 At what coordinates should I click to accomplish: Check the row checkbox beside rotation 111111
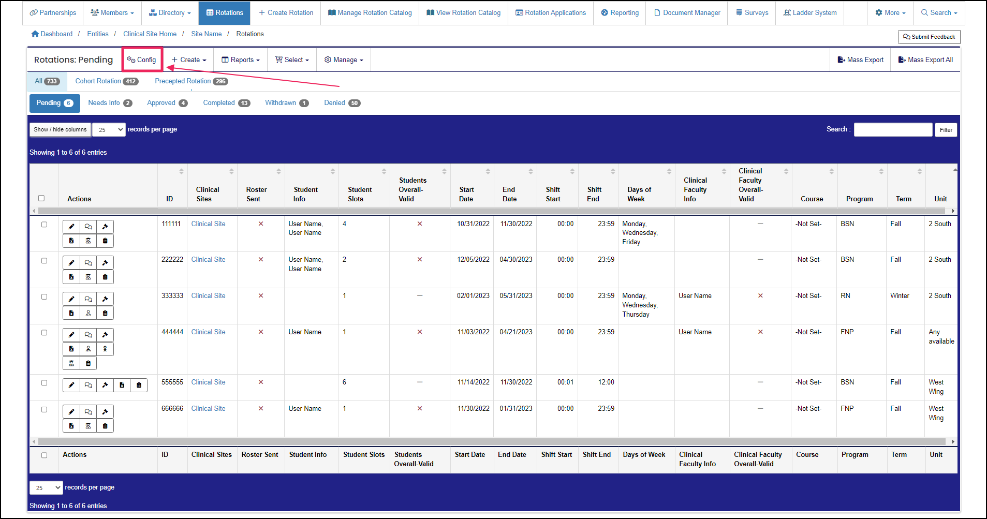tap(44, 225)
